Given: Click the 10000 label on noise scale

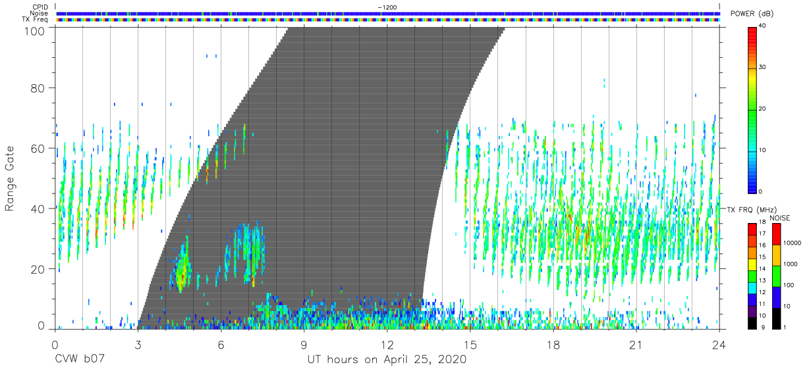Looking at the screenshot, I should pos(791,242).
